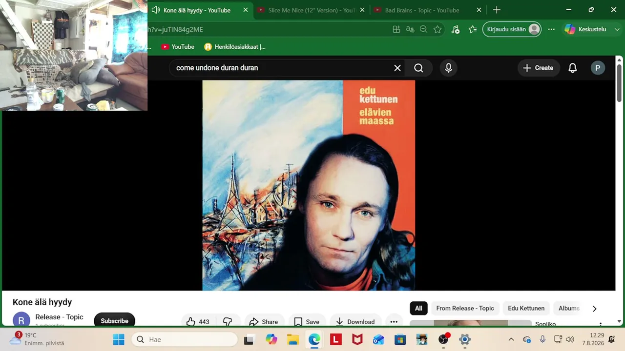Open options for the Sopiiko suggested video
625x351 pixels.
601,324
